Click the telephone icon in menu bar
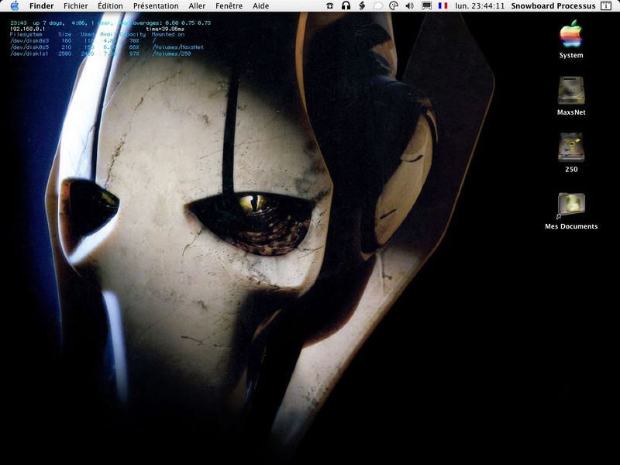The width and height of the screenshot is (620, 465). coord(330,6)
